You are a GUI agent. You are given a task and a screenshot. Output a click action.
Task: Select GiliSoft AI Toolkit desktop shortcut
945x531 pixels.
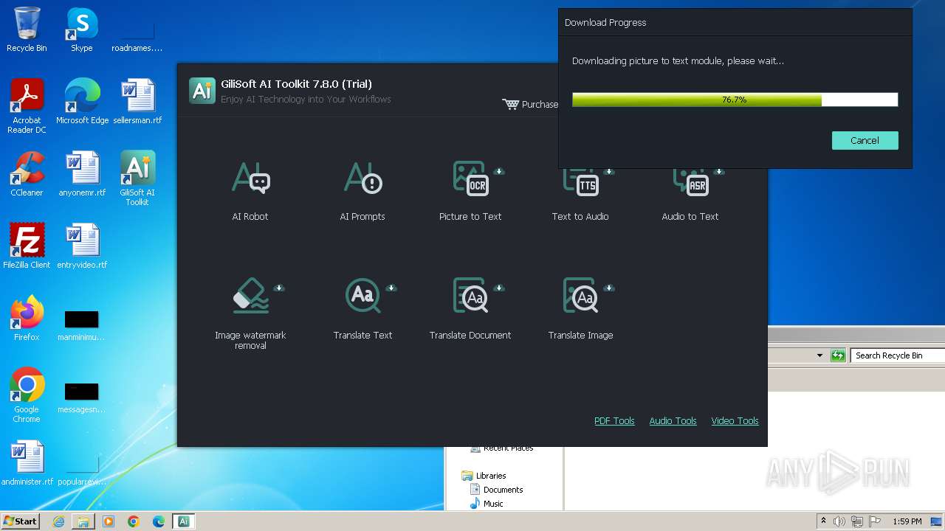click(x=137, y=178)
